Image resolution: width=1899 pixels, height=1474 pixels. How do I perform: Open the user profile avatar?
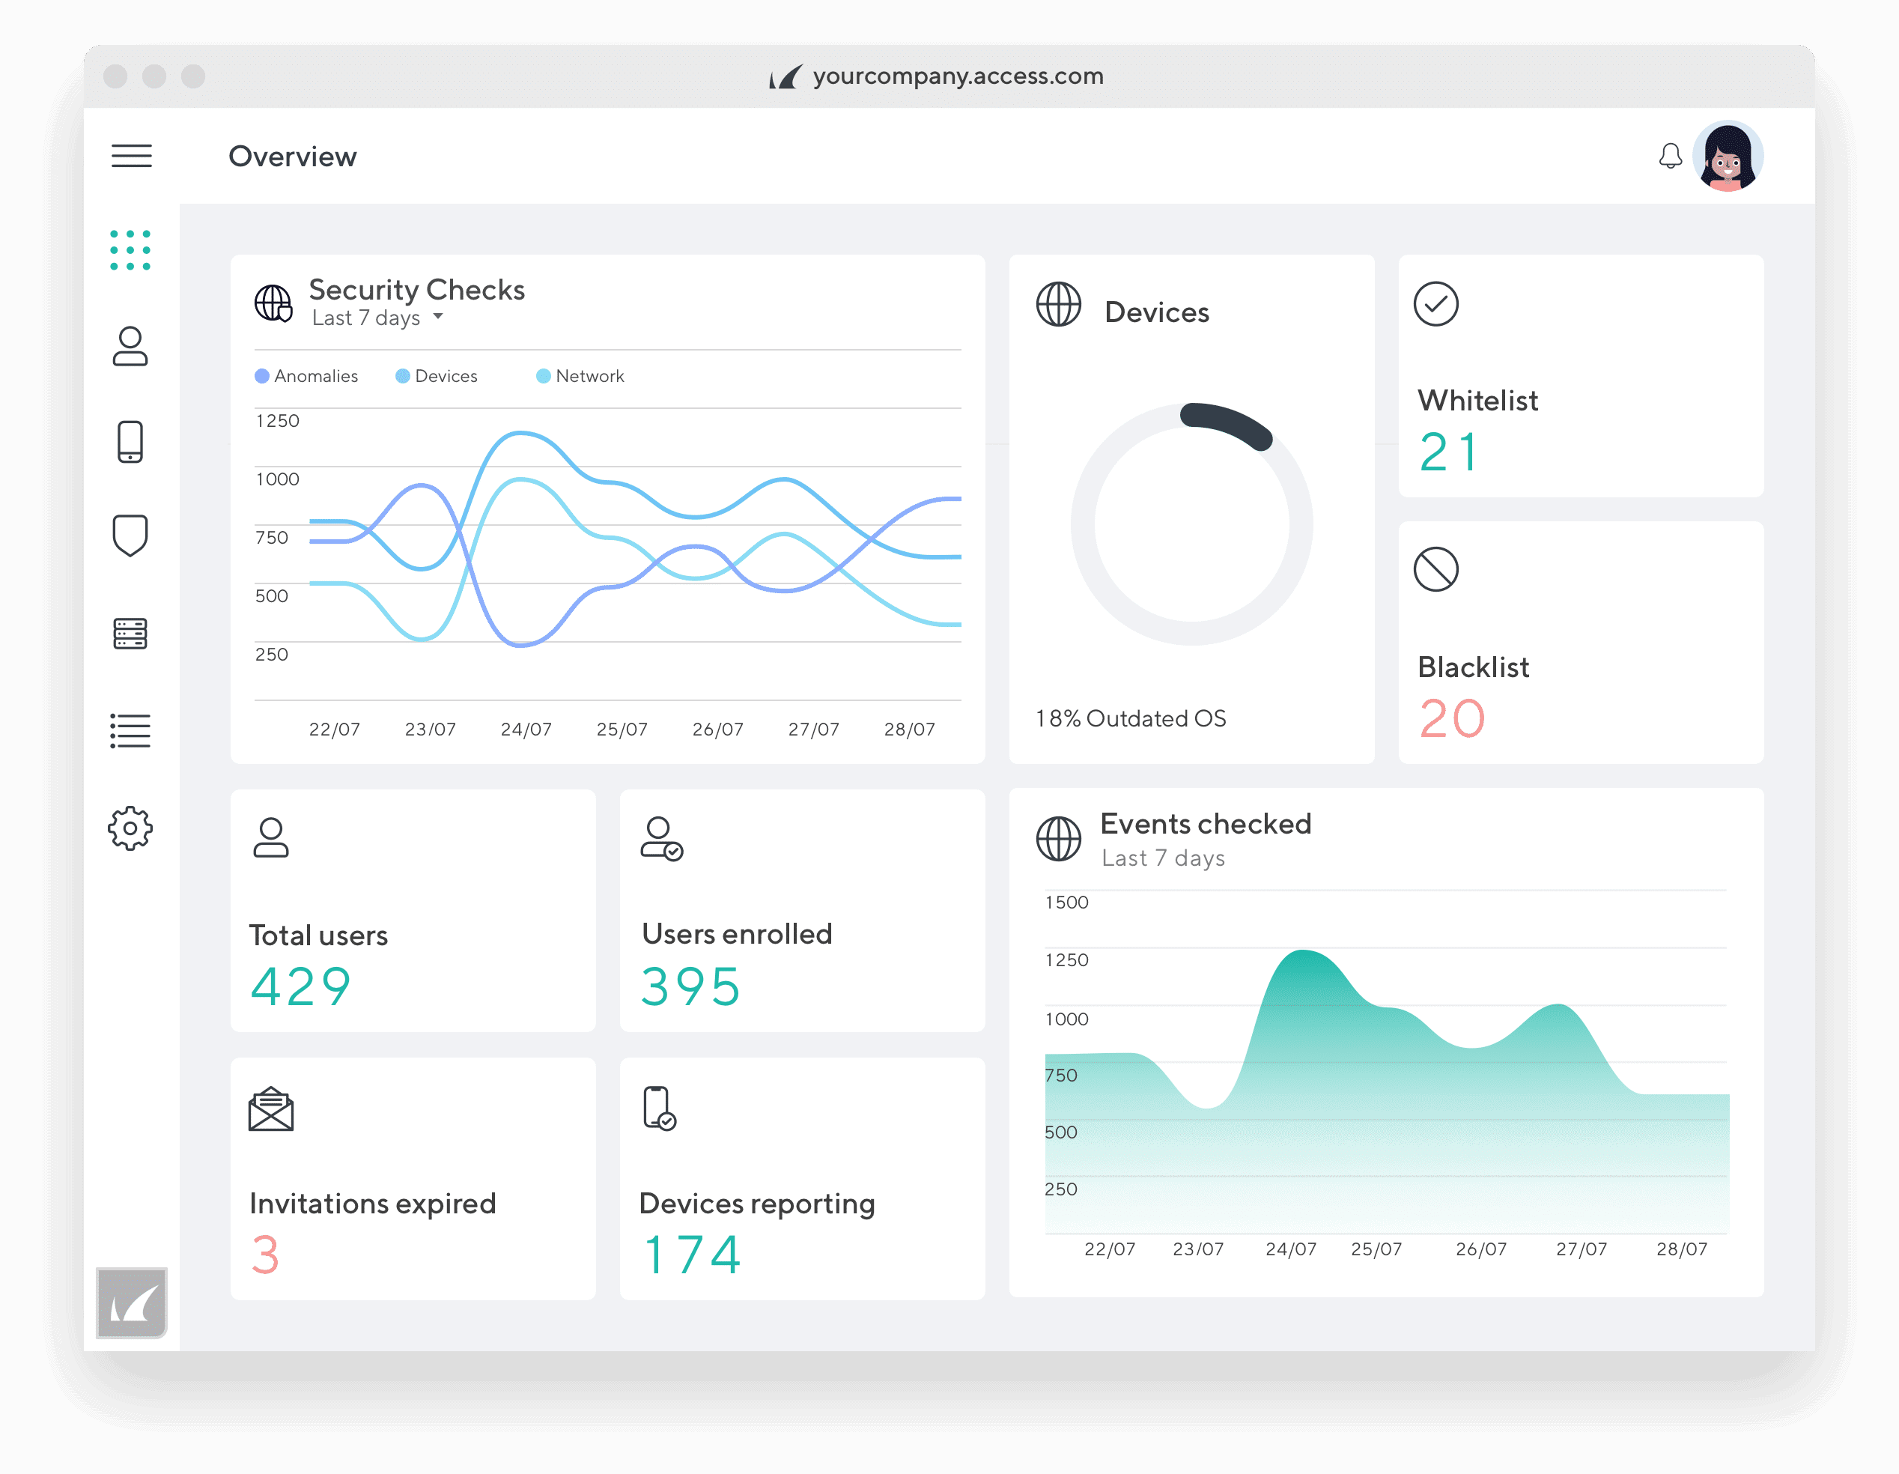point(1728,157)
